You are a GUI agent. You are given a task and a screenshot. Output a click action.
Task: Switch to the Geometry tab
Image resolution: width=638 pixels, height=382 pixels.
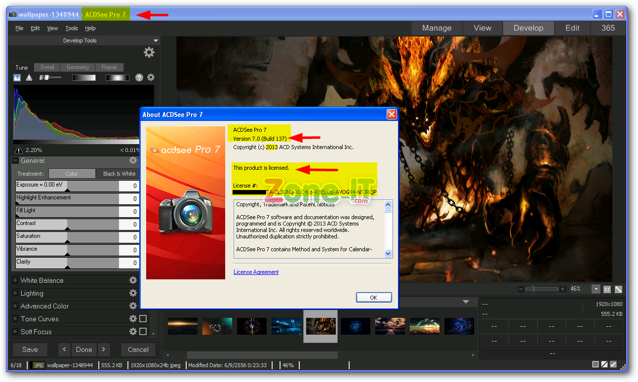tap(78, 67)
